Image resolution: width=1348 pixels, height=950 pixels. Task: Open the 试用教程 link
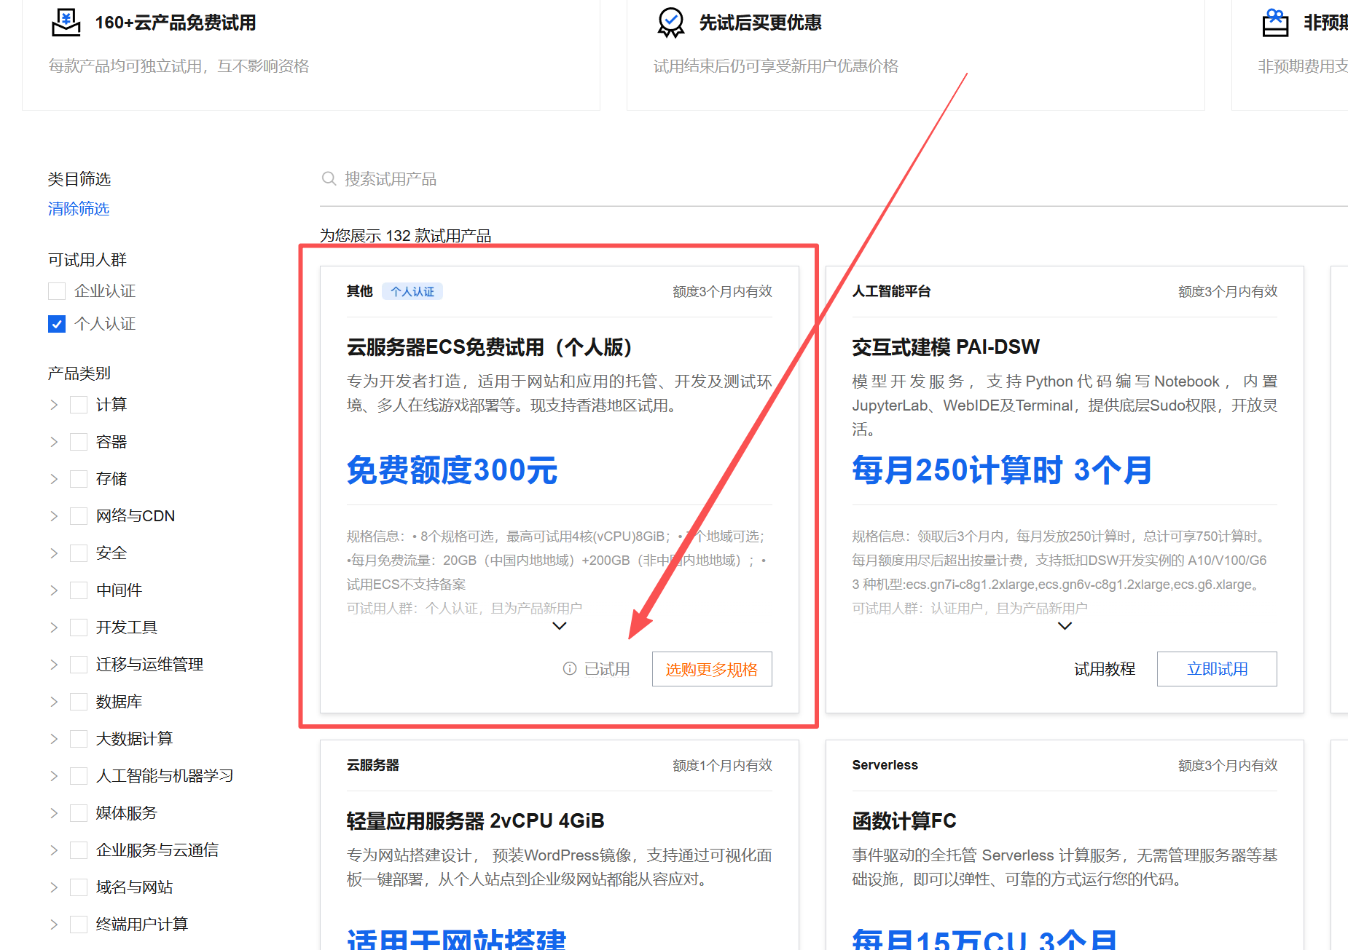click(1105, 669)
